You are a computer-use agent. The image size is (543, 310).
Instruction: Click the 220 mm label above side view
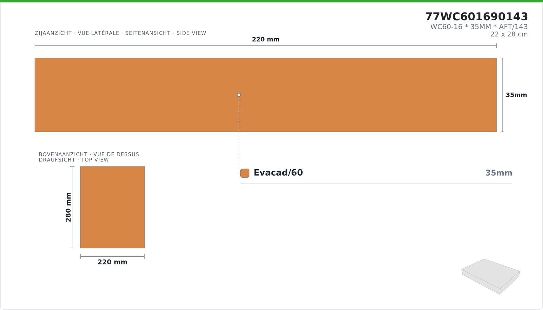(266, 39)
